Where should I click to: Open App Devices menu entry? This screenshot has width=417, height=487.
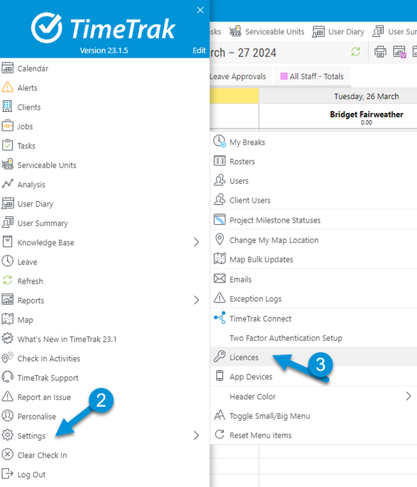[251, 377]
